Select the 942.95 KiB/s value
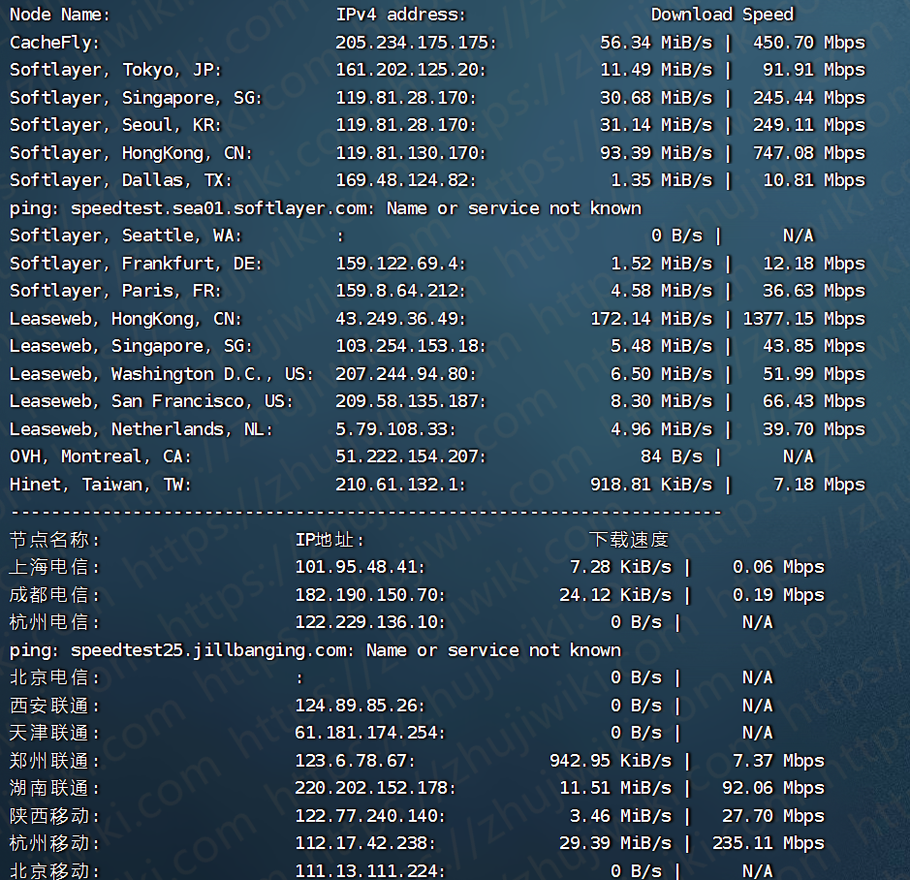910x880 pixels. click(x=611, y=761)
